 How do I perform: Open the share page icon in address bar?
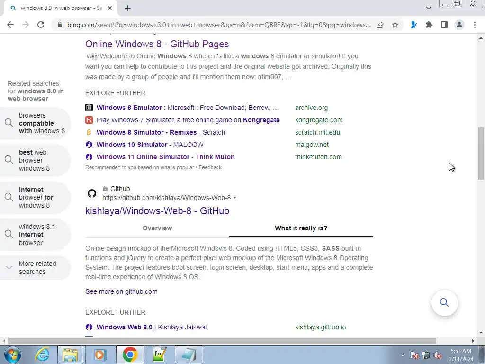click(x=380, y=25)
